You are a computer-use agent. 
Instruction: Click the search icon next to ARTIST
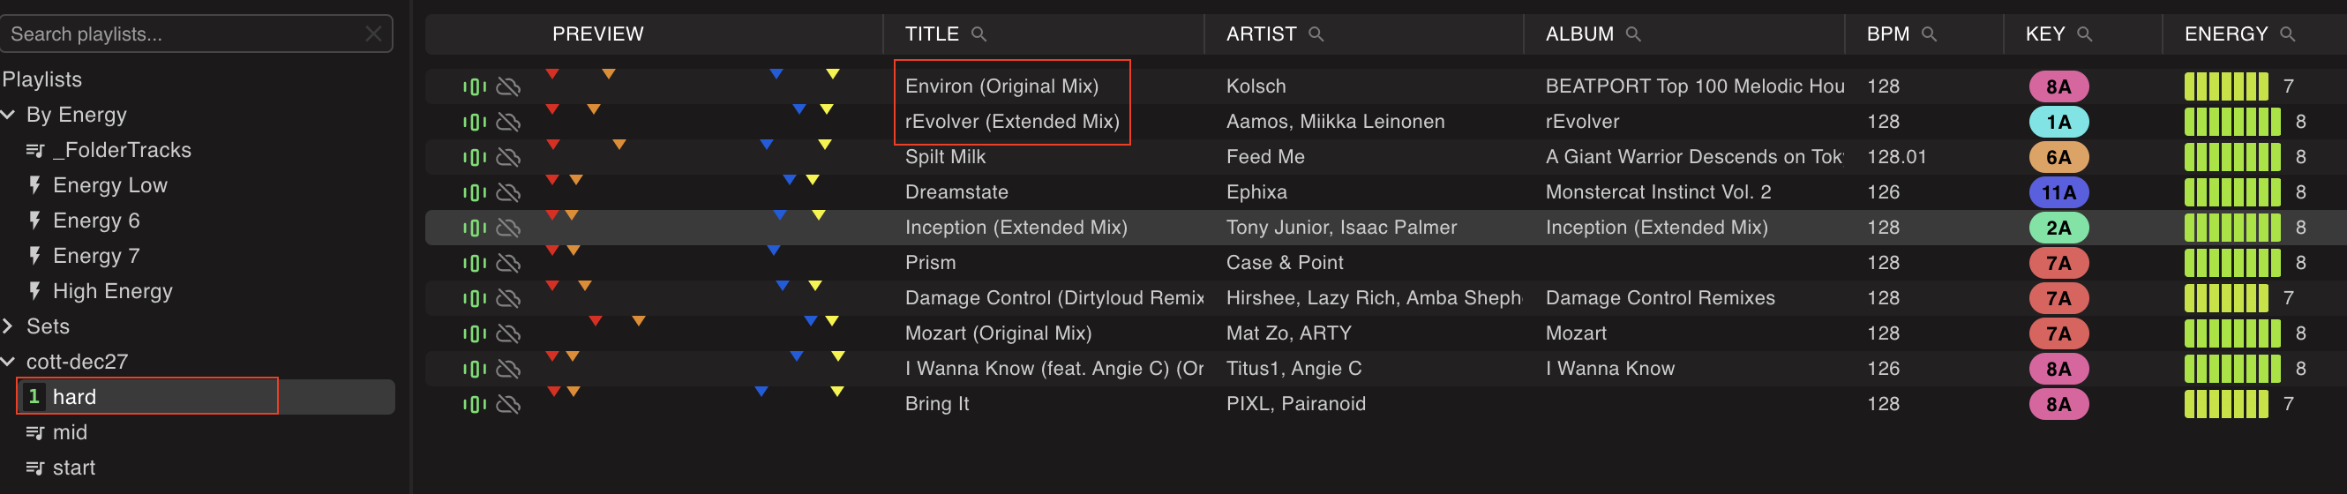[1316, 34]
